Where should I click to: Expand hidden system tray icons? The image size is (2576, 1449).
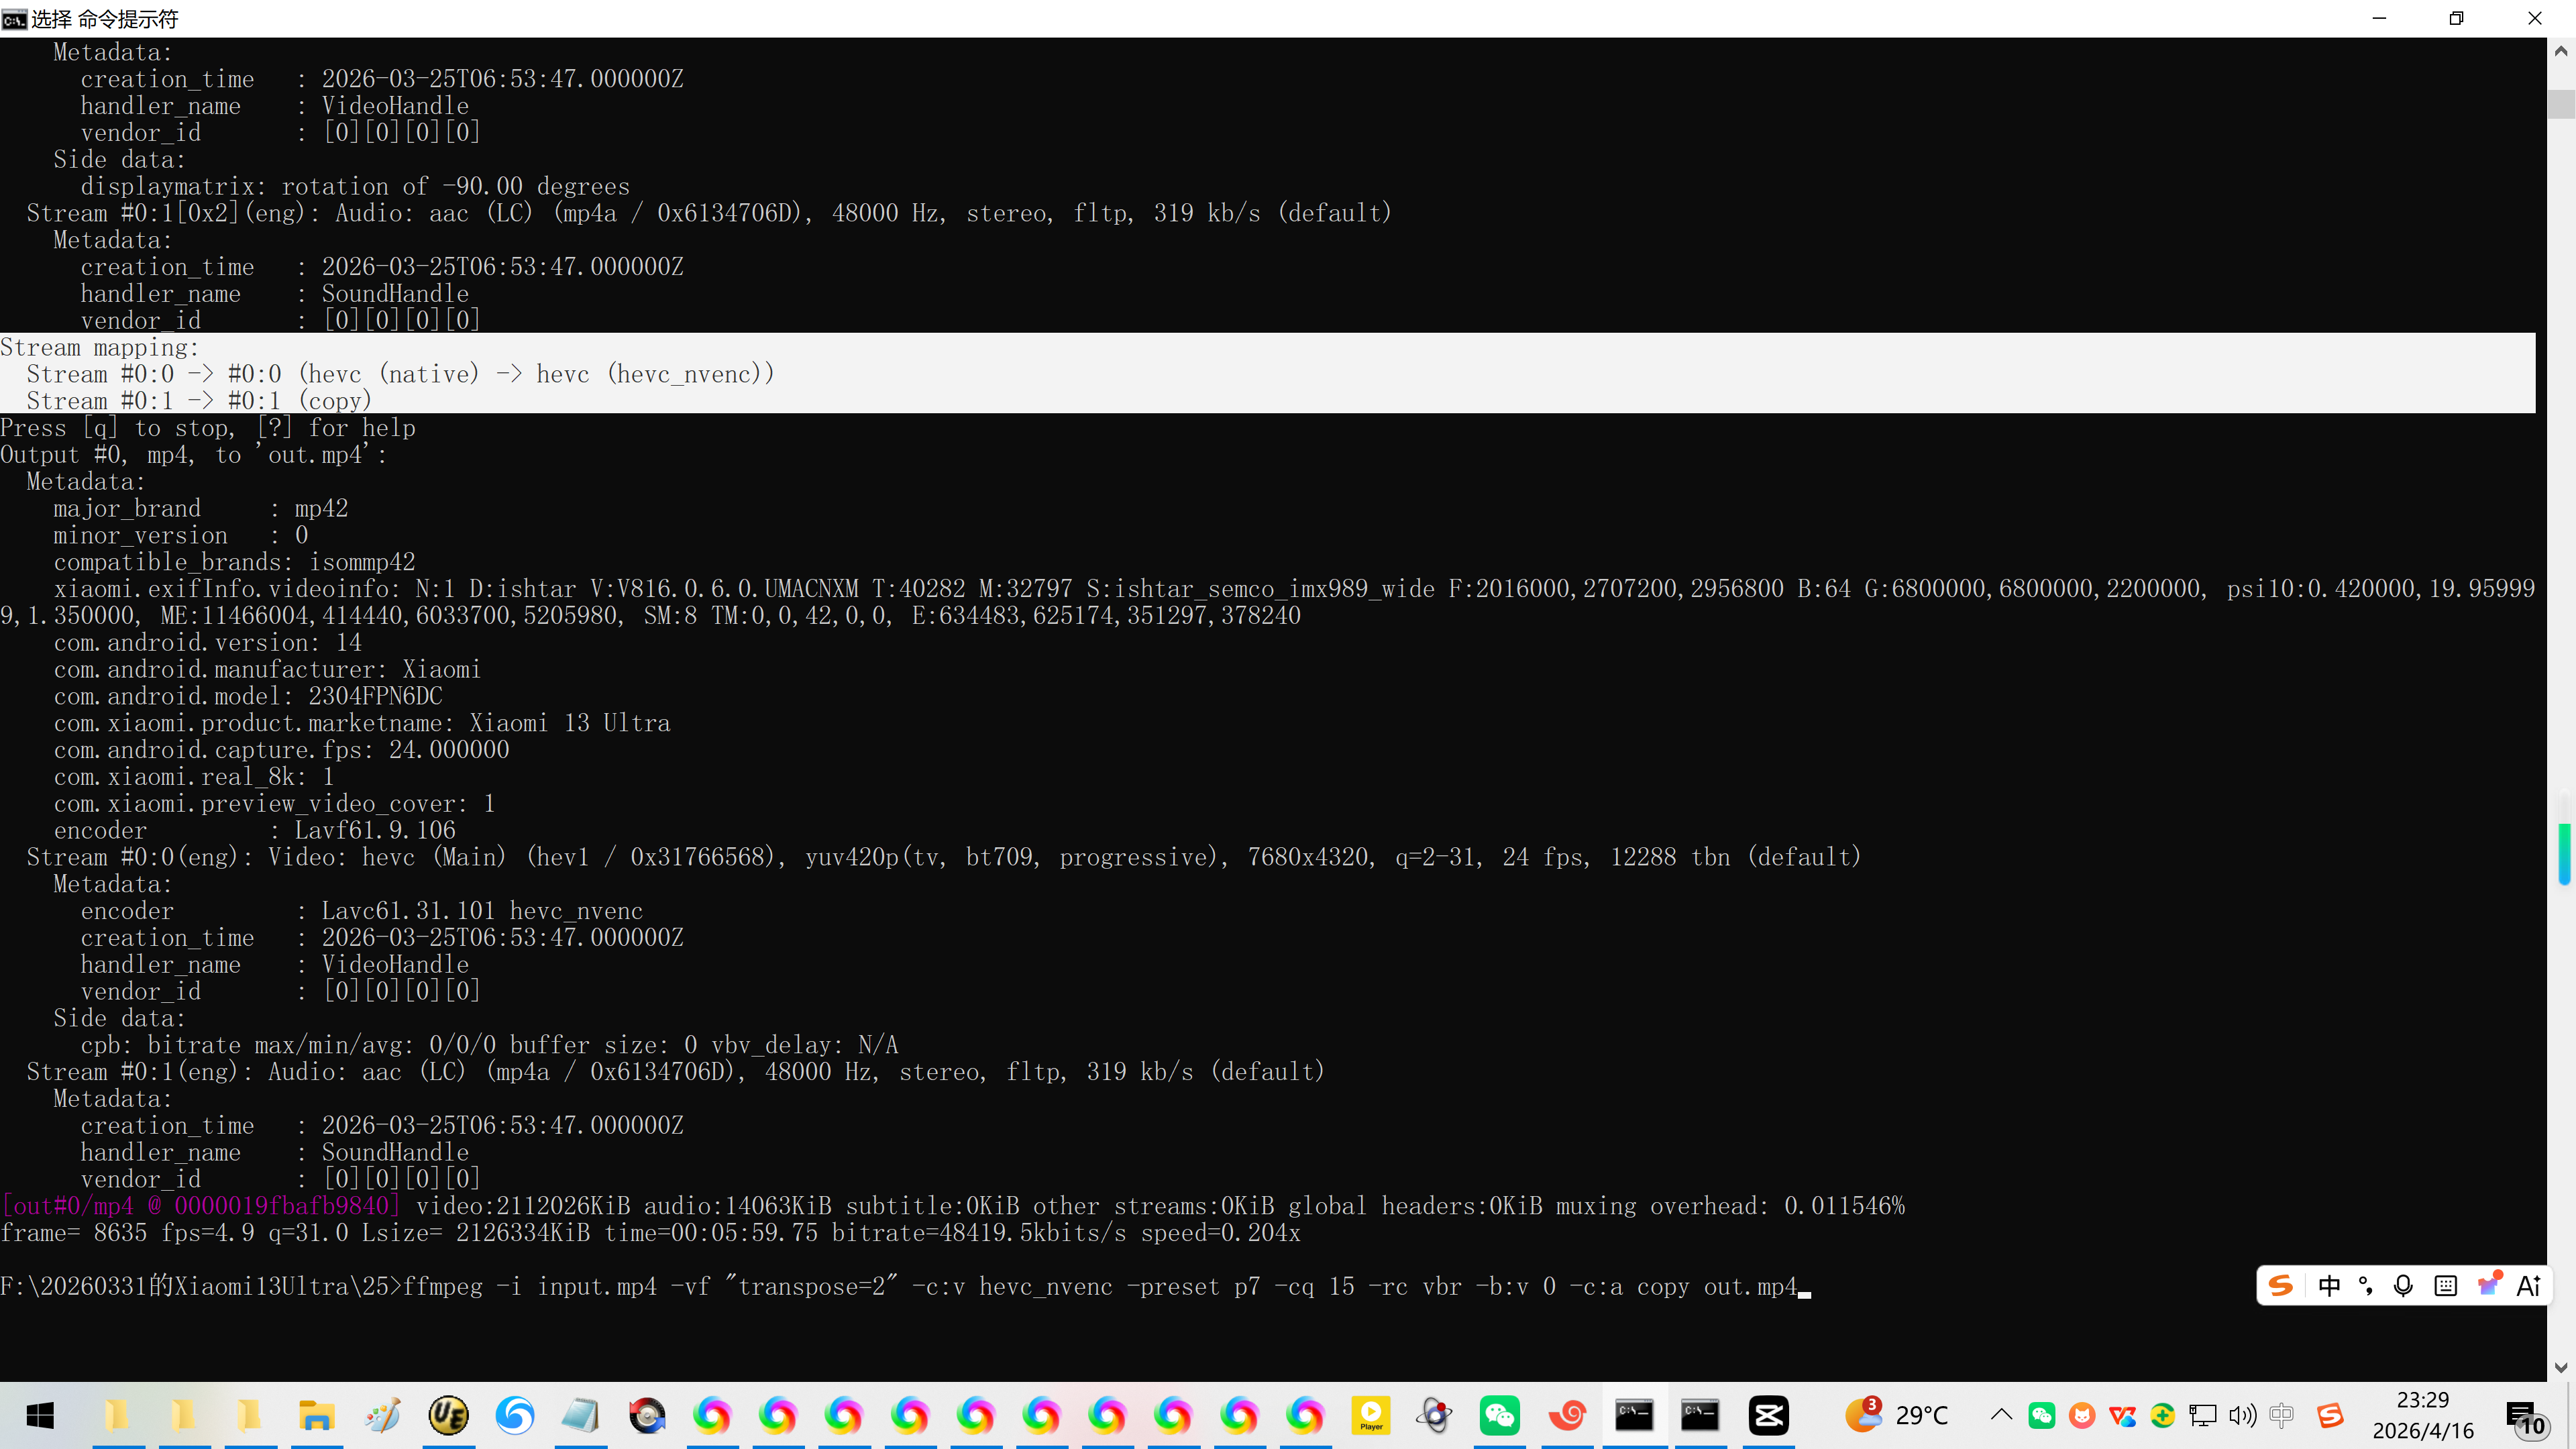[2001, 1415]
